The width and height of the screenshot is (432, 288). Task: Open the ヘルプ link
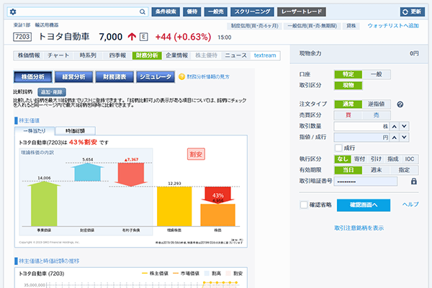tap(410, 204)
